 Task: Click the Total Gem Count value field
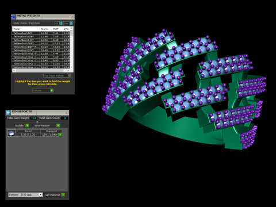pyautogui.click(x=64, y=118)
